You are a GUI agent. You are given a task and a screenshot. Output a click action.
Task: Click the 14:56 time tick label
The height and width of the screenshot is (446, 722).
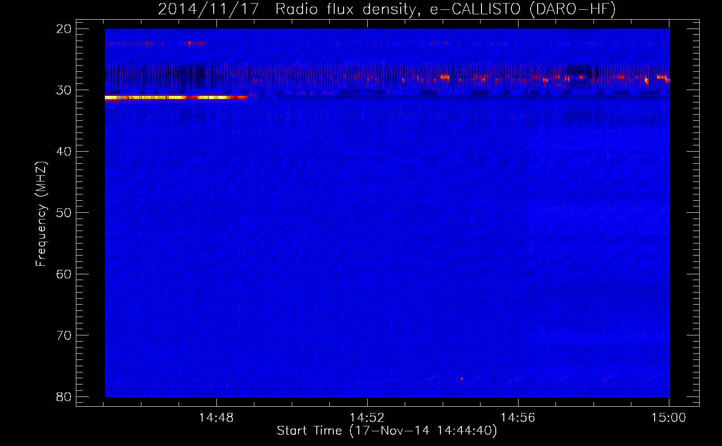[x=518, y=418]
